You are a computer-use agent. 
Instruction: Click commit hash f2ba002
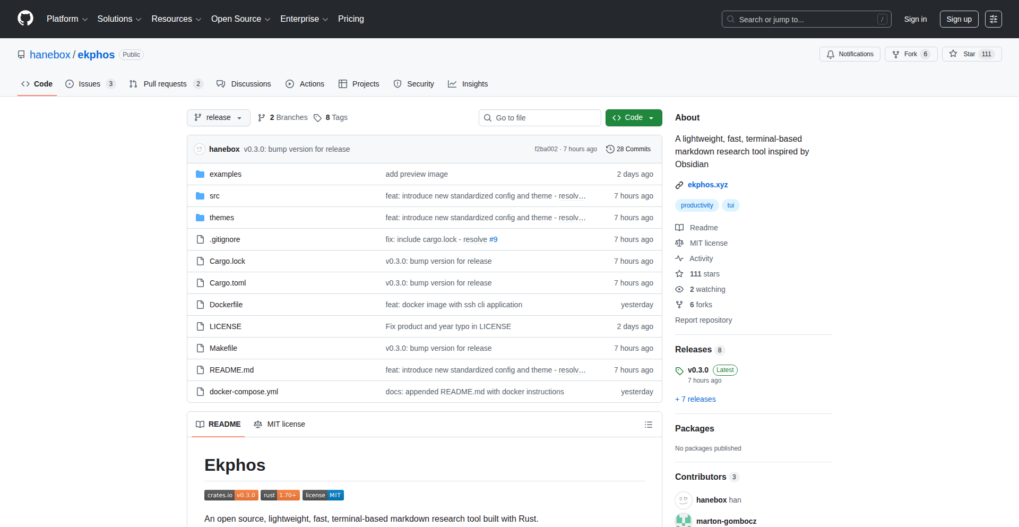546,149
